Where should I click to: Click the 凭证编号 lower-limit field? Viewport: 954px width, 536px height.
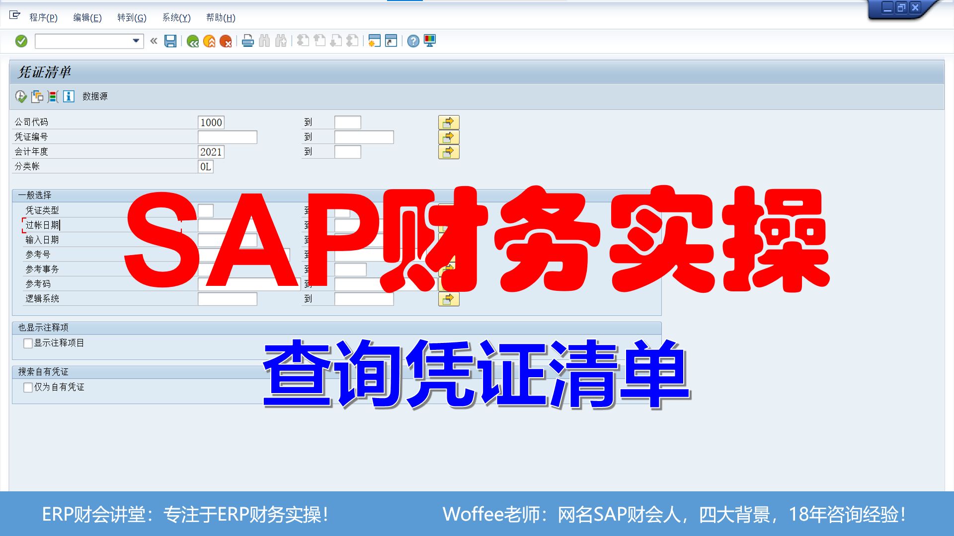(x=228, y=137)
